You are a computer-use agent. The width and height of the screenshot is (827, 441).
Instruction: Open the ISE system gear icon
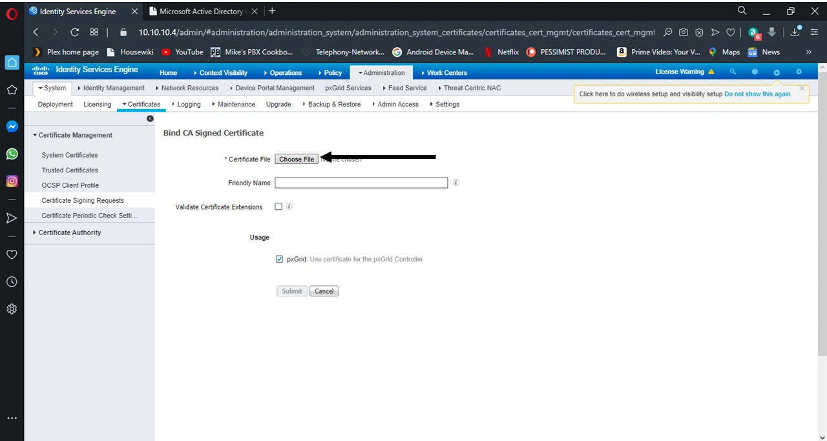[799, 72]
